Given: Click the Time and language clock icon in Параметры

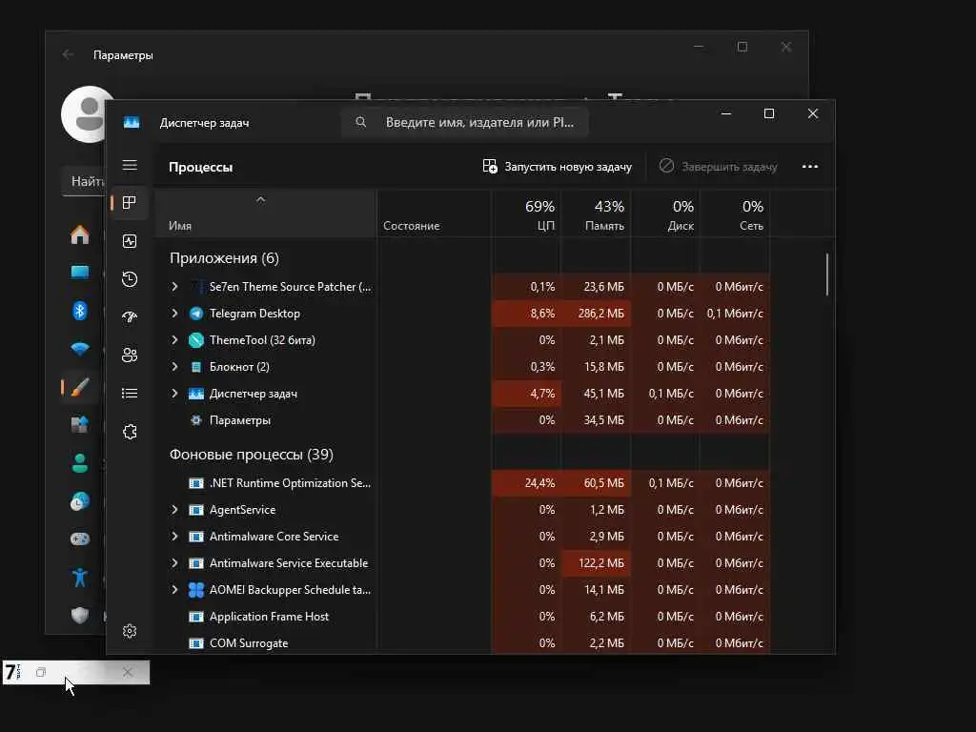Looking at the screenshot, I should pos(80,501).
